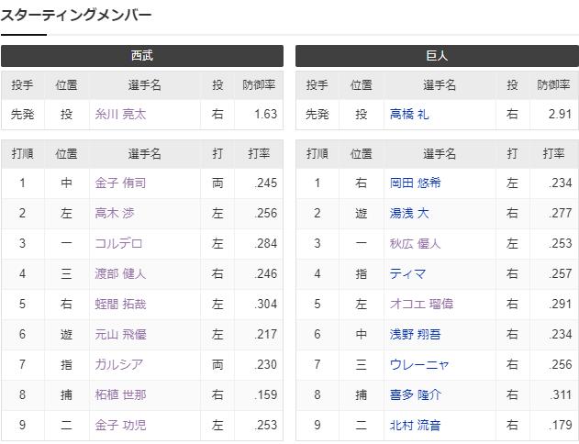
Task: Click 金子 功児 second baseman link
Action: click(x=120, y=425)
